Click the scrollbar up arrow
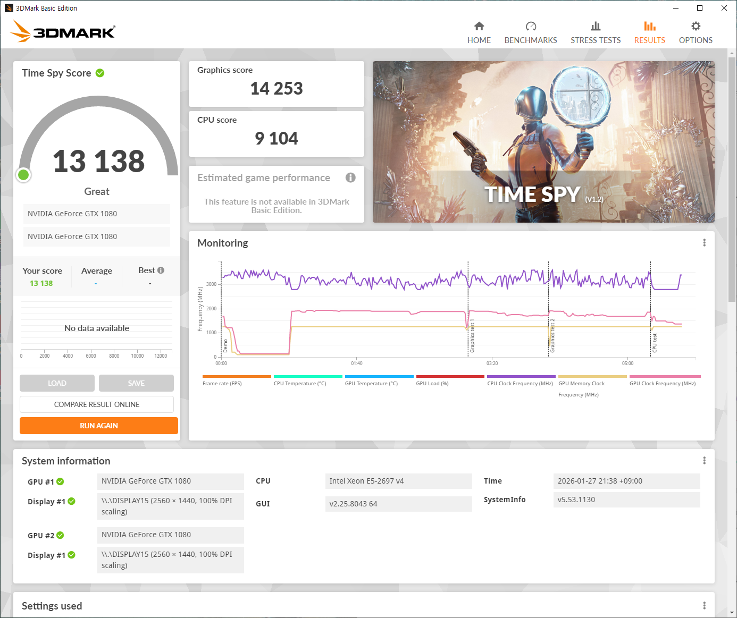Viewport: 737px width, 618px height. point(732,53)
